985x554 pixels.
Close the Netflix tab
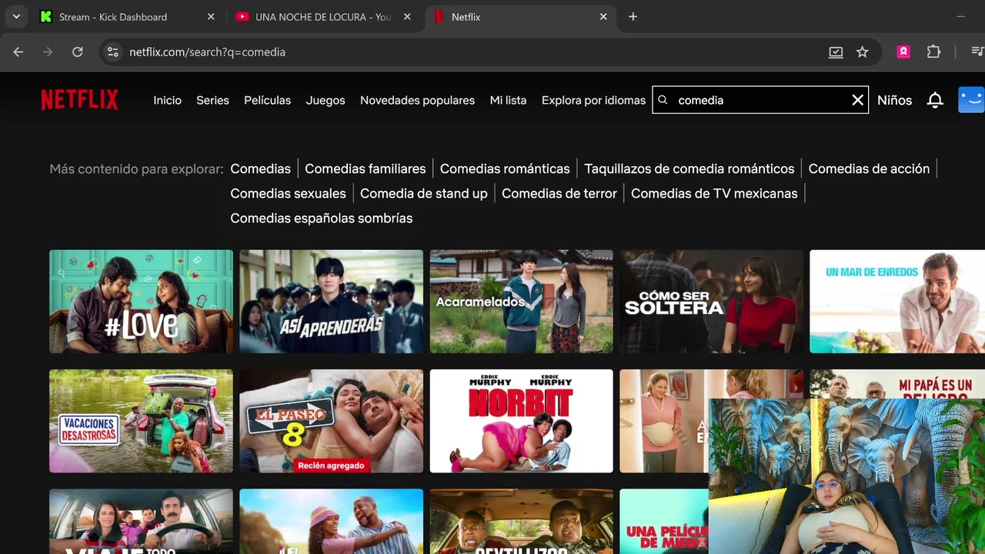[603, 17]
